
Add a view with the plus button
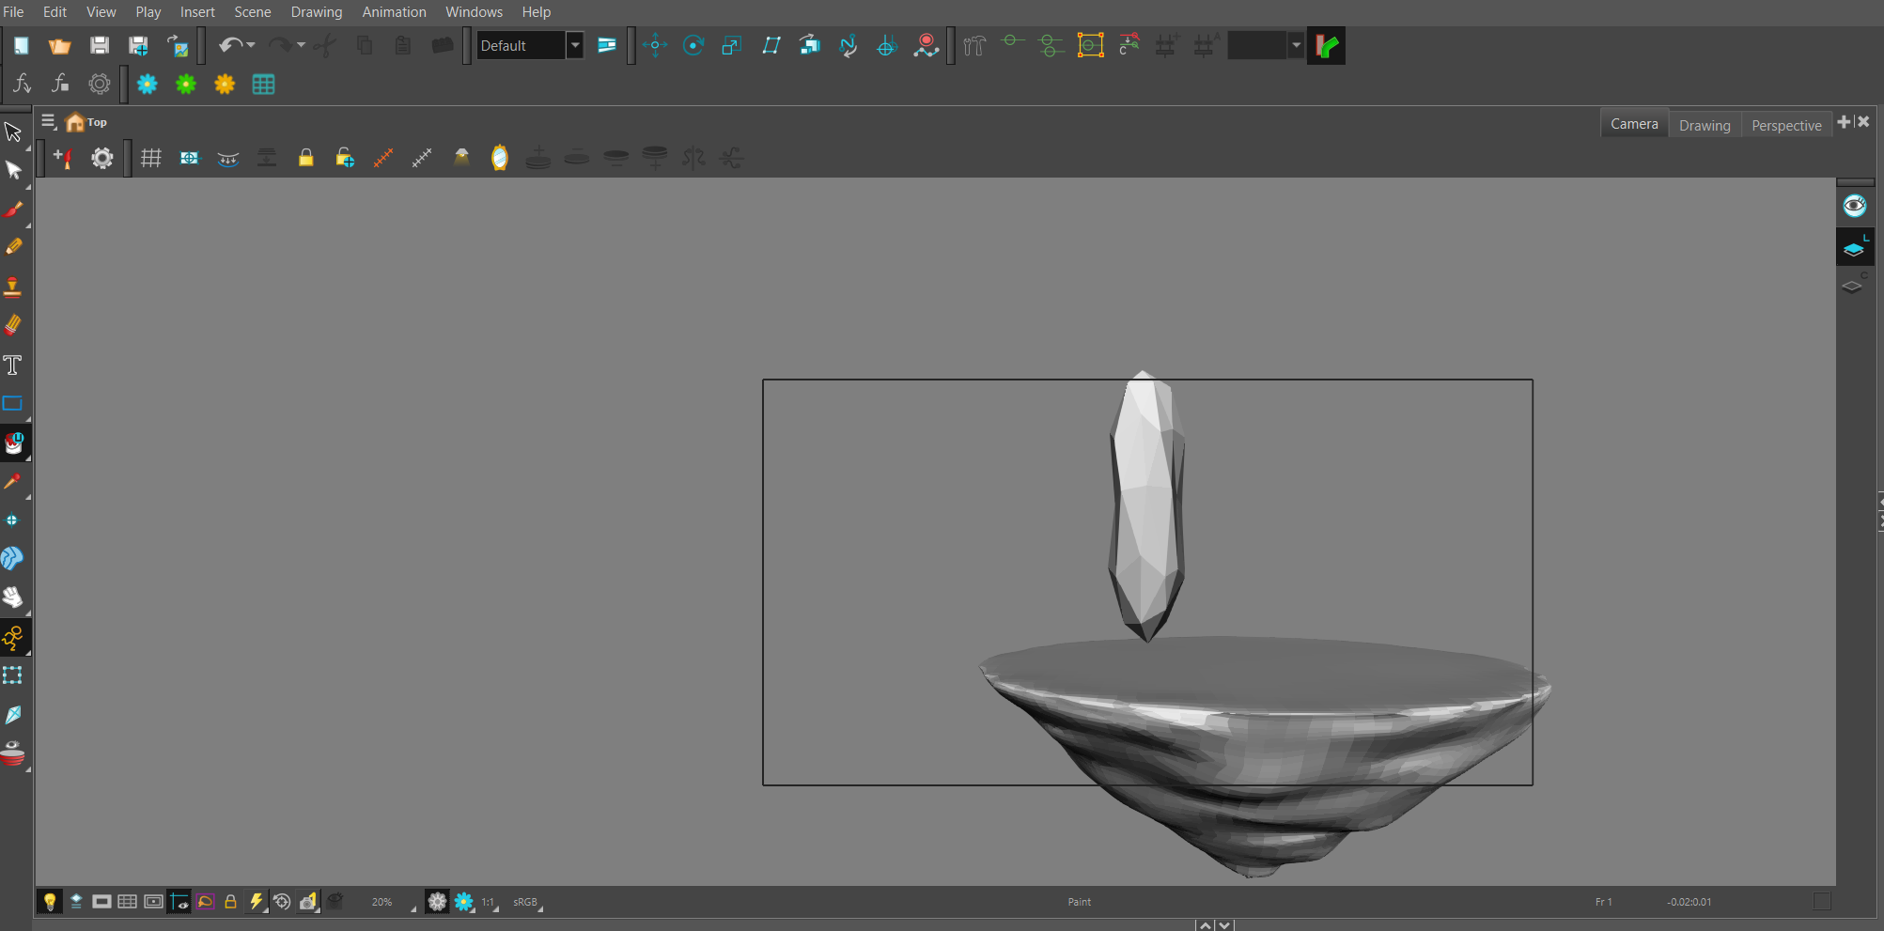[x=1844, y=122]
